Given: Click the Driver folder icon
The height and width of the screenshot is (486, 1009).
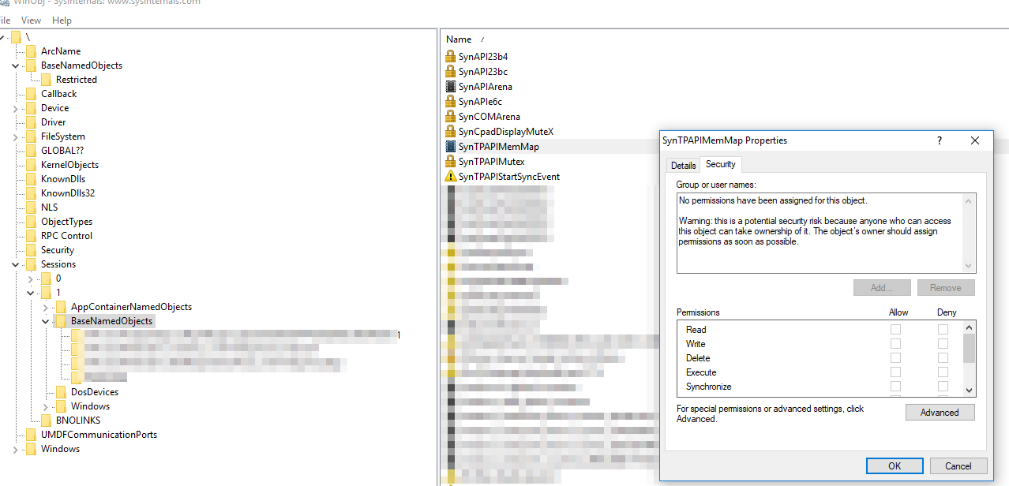Looking at the screenshot, I should 31,122.
